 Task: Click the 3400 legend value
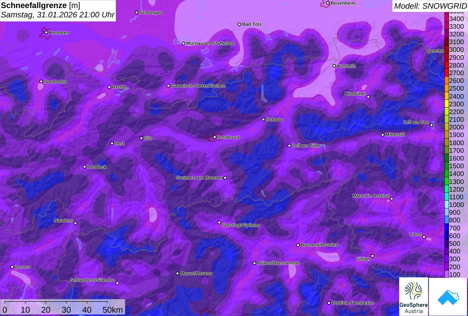click(x=457, y=19)
